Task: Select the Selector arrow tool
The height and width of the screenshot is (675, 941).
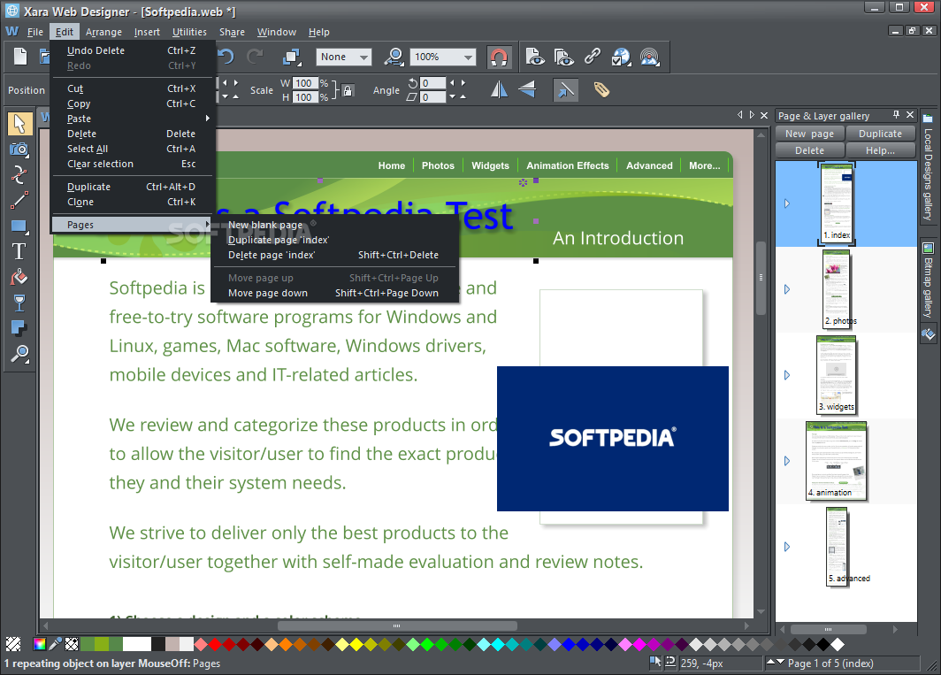Action: pyautogui.click(x=19, y=124)
